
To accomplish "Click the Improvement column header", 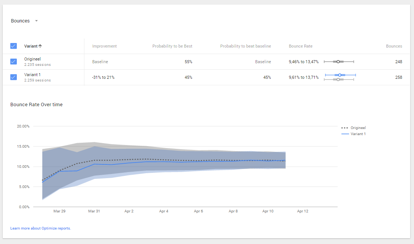I will 104,46.
